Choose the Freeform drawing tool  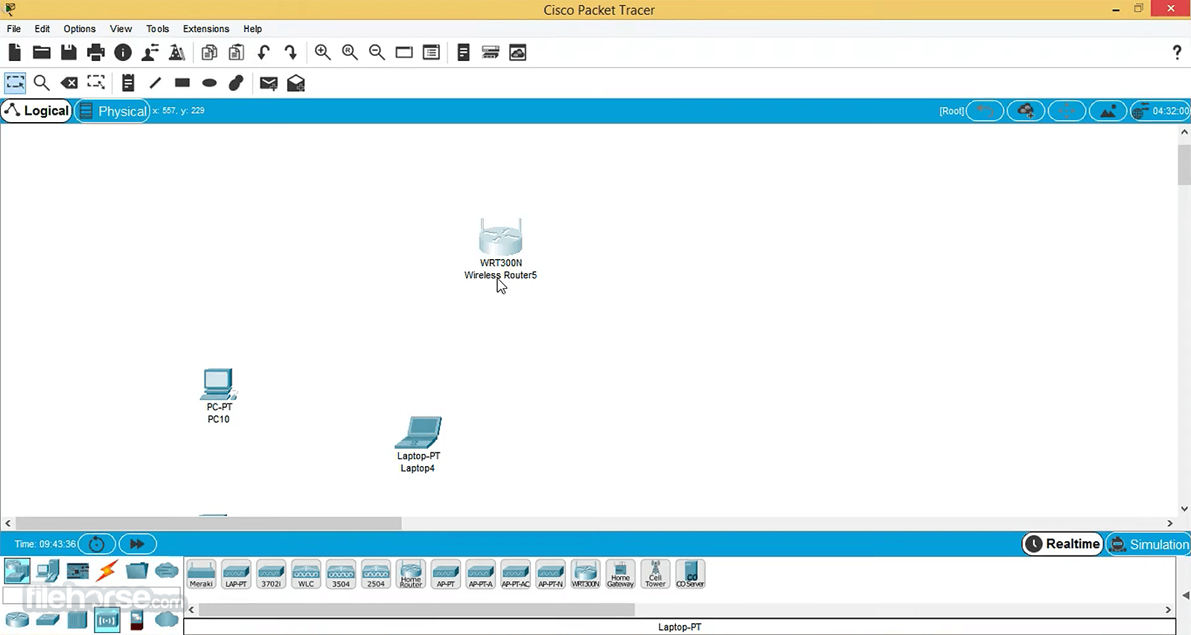click(x=236, y=83)
